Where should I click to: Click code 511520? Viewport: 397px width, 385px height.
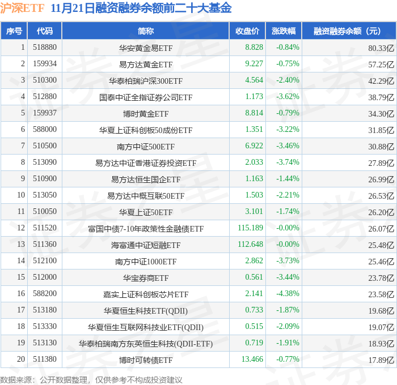45,228
